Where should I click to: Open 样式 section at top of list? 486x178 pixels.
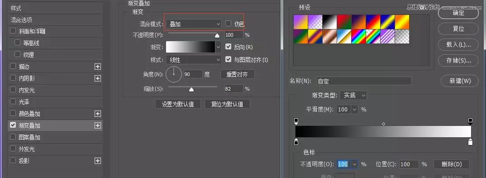pyautogui.click(x=55, y=8)
